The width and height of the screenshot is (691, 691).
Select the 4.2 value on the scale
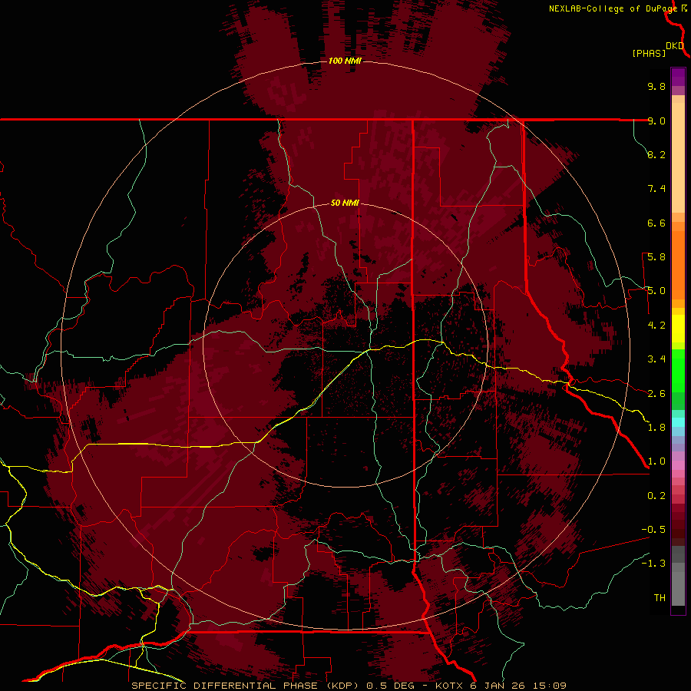(656, 326)
